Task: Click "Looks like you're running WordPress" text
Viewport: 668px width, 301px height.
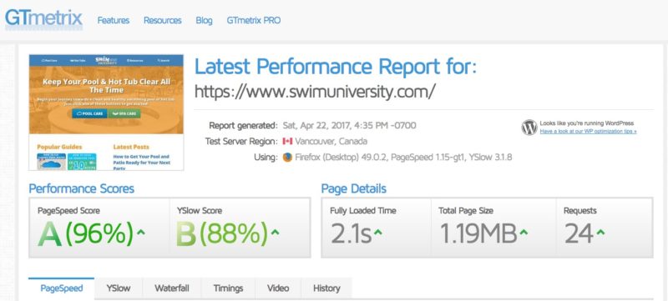Action: 587,123
